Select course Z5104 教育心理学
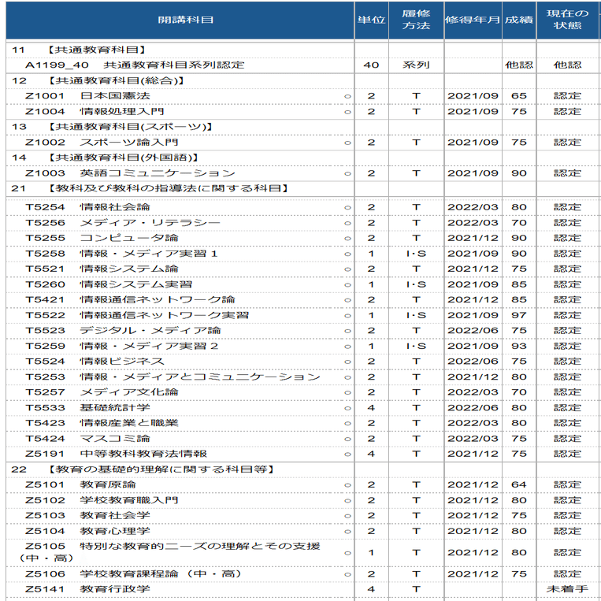 tap(87, 531)
